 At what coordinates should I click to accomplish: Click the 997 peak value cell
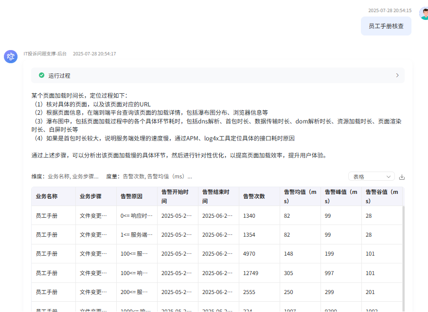pyautogui.click(x=329, y=273)
